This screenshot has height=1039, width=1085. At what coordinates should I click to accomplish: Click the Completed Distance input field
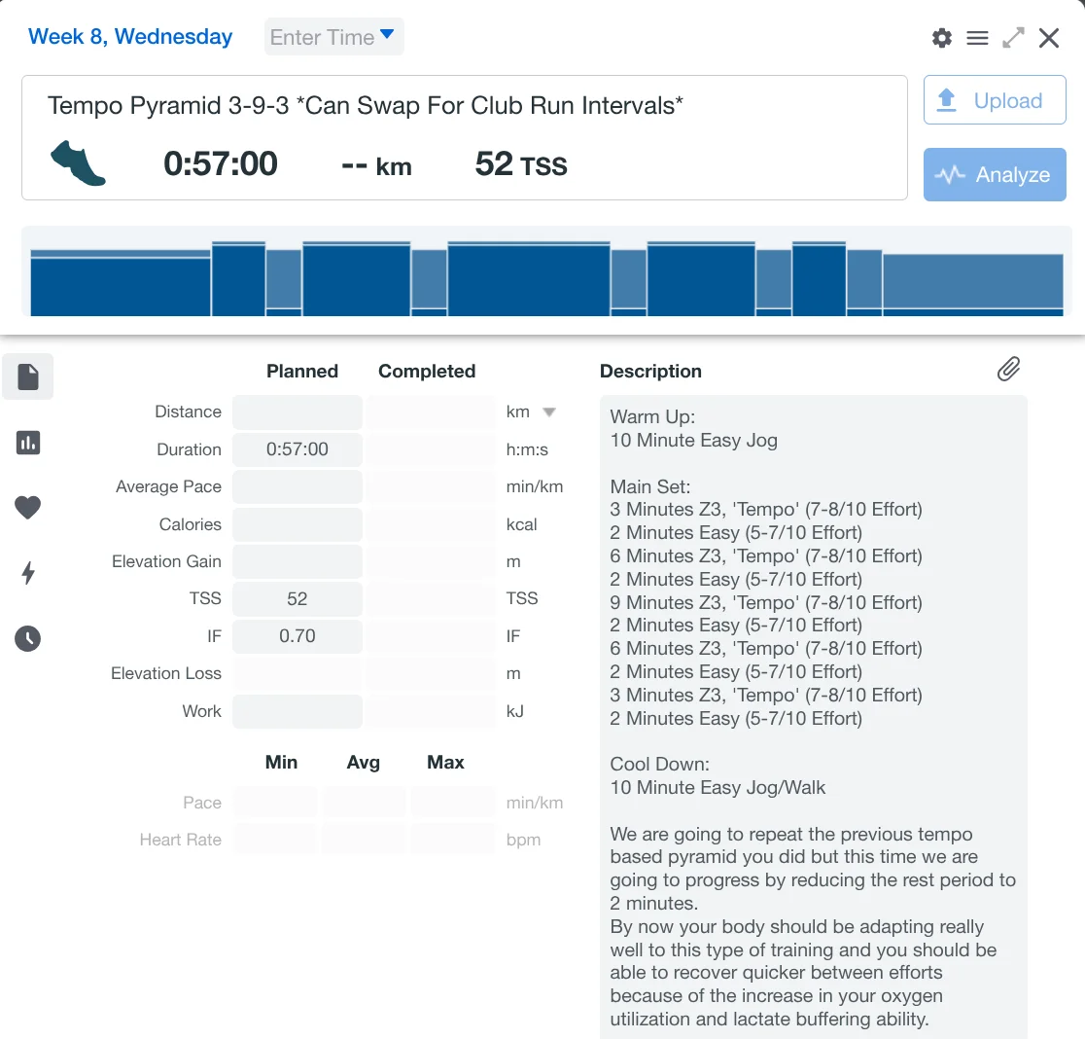click(x=430, y=412)
